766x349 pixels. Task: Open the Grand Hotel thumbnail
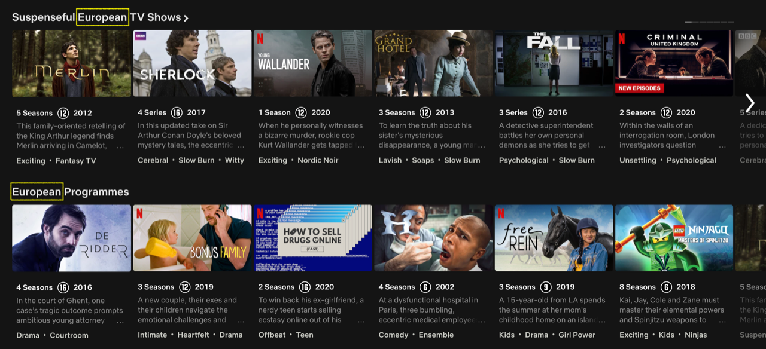click(x=433, y=63)
